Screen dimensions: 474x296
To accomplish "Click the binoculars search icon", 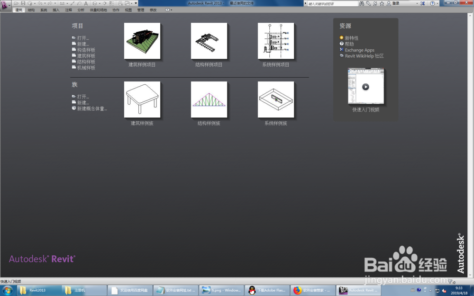I will (x=362, y=3).
